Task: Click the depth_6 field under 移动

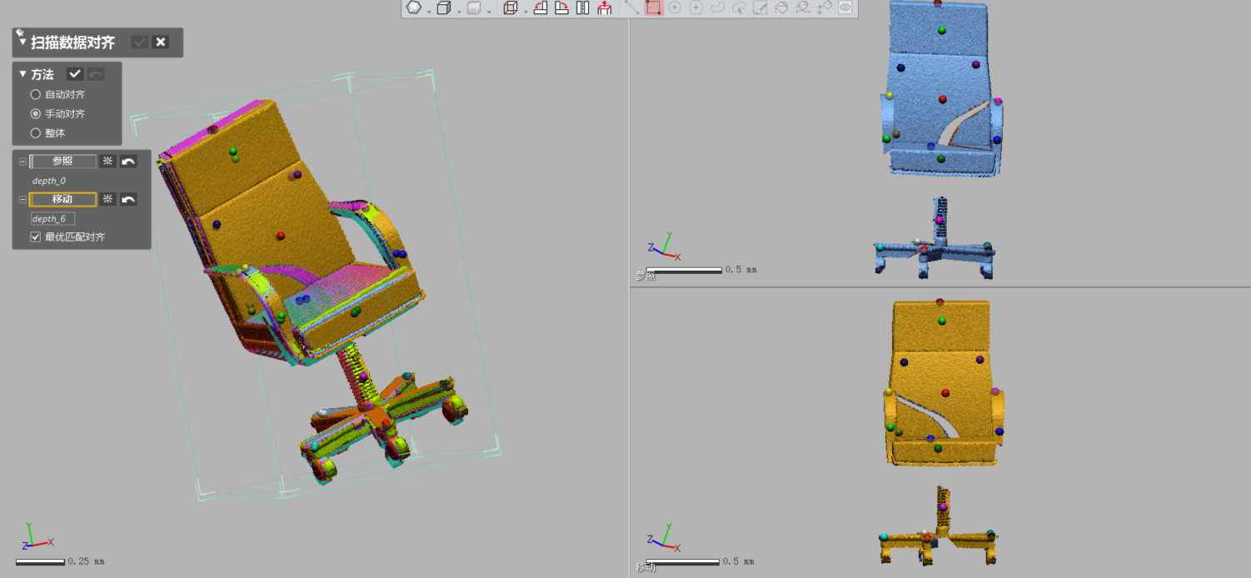Action: click(53, 219)
